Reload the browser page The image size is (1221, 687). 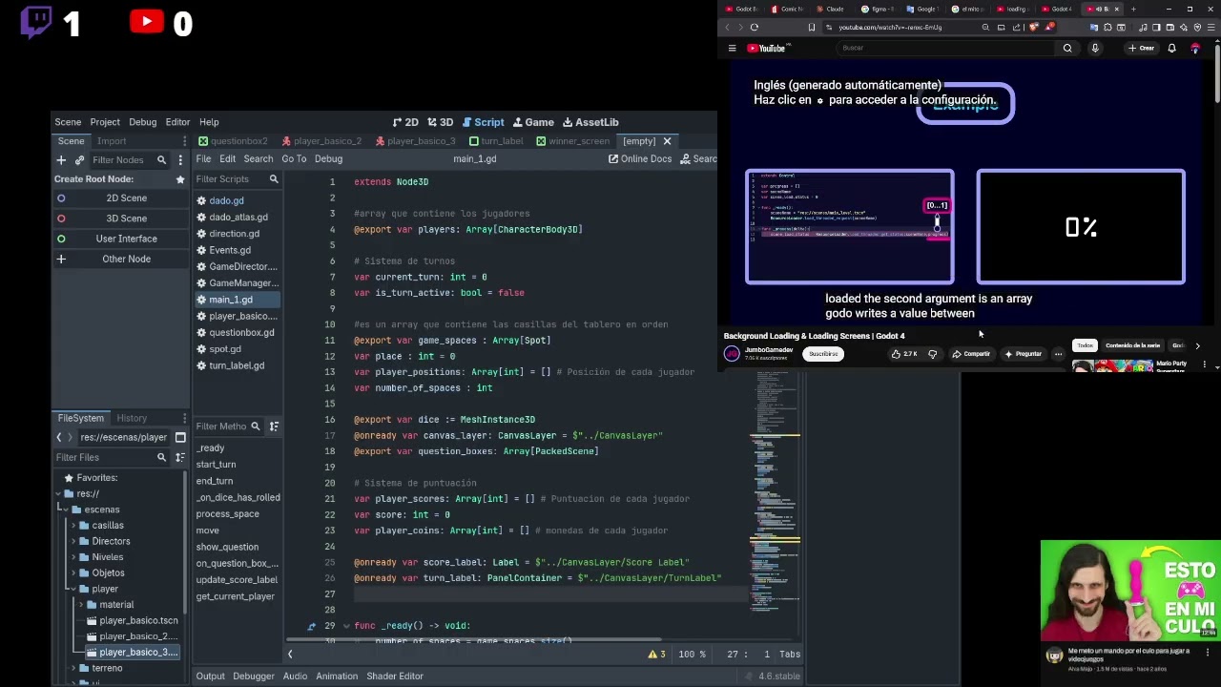click(755, 28)
